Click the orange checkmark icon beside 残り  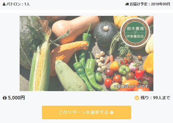(137, 98)
